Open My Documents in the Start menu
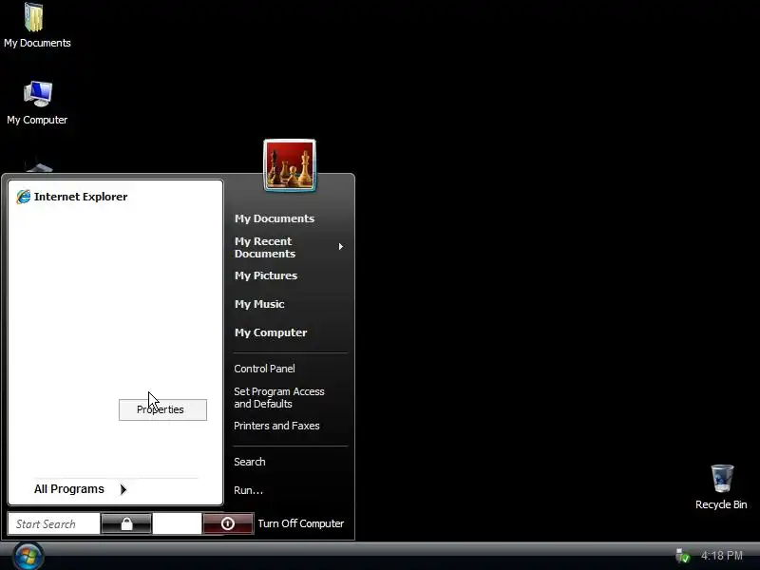760x570 pixels. (x=275, y=218)
